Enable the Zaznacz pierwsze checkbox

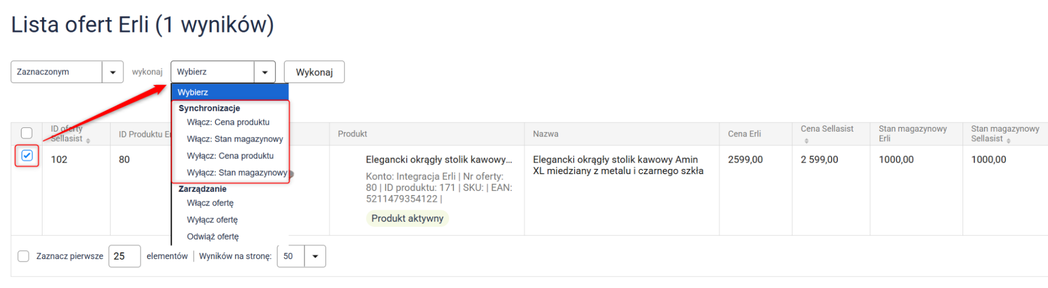point(24,256)
